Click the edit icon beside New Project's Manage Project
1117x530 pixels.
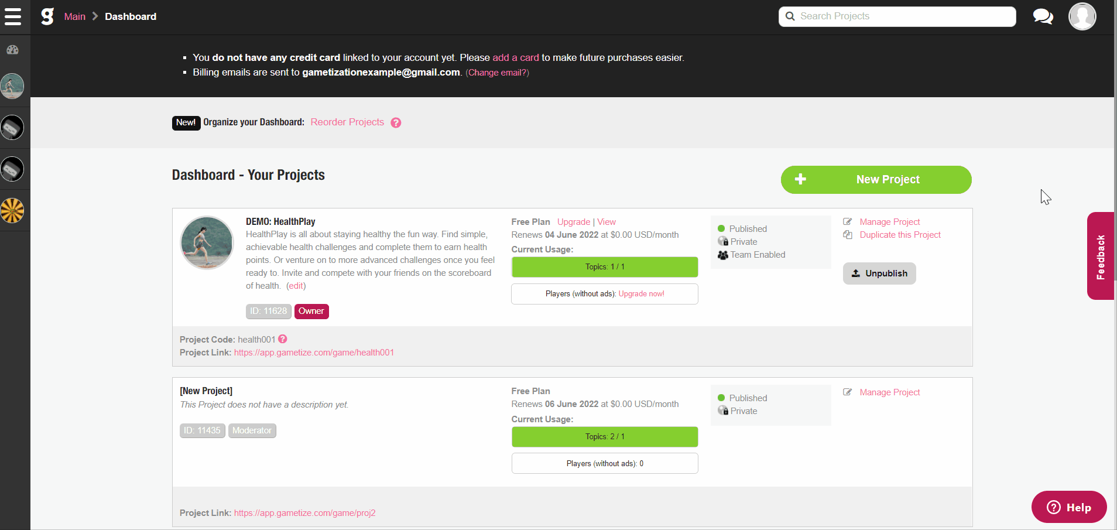847,392
